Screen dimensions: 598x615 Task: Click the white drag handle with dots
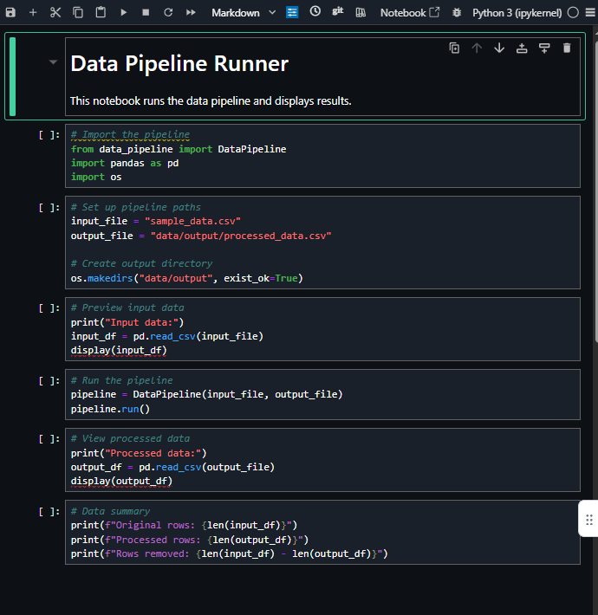point(588,519)
